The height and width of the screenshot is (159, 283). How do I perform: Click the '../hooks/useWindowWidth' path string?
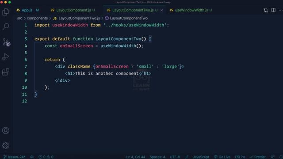point(135,25)
